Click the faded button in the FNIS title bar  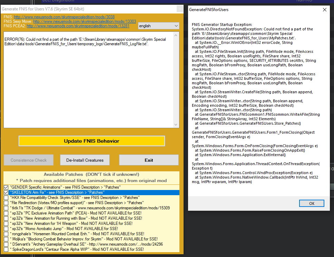click(x=180, y=9)
